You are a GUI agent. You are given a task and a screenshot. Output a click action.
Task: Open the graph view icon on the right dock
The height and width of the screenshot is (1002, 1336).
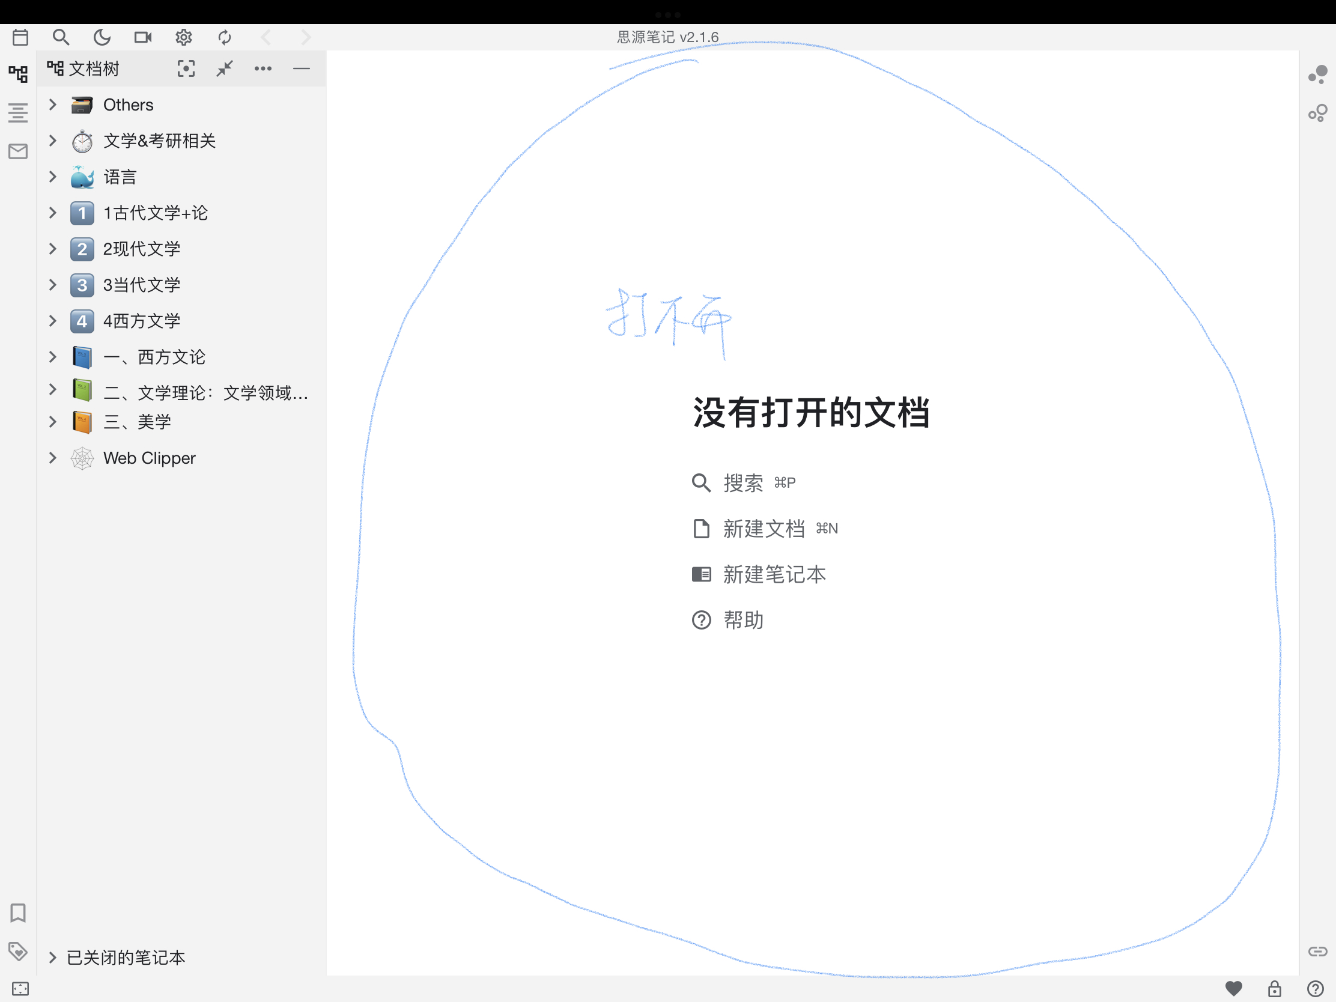[x=1317, y=74]
